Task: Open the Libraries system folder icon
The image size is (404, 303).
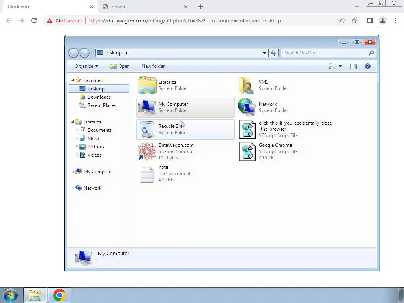Action: coord(147,85)
